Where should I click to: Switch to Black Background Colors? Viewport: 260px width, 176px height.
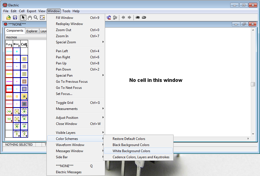pyautogui.click(x=131, y=145)
